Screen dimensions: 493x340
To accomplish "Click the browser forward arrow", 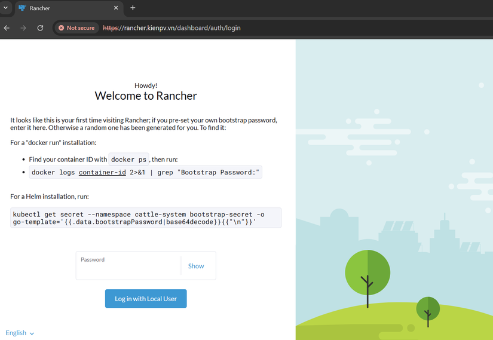I will click(x=23, y=28).
